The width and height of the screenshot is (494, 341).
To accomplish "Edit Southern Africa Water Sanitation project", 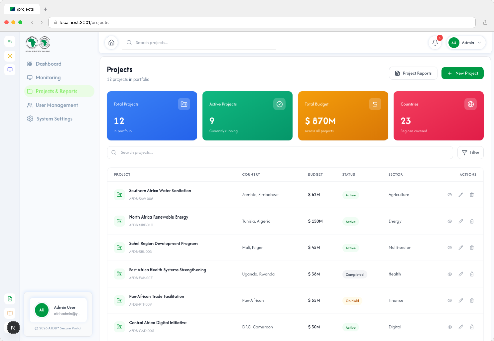I will click(461, 195).
